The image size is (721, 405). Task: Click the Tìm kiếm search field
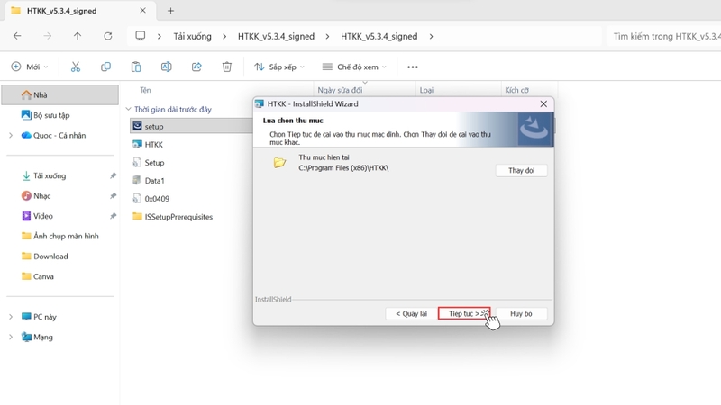click(x=664, y=36)
